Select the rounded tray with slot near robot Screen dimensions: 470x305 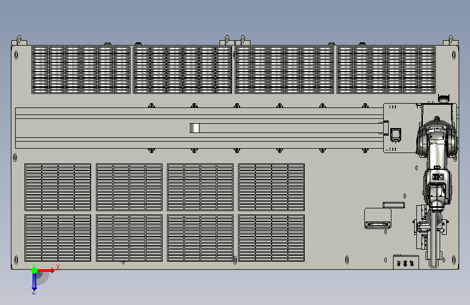378,218
